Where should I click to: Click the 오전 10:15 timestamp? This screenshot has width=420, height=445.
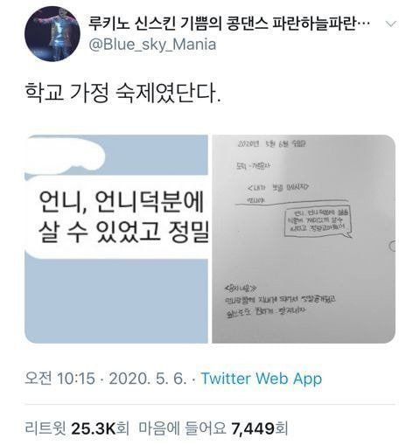(x=60, y=379)
